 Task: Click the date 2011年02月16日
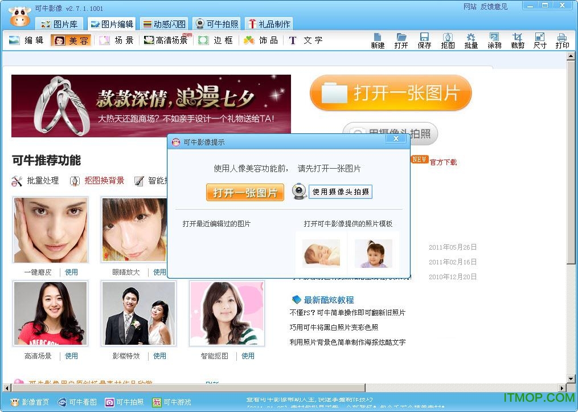coord(453,262)
